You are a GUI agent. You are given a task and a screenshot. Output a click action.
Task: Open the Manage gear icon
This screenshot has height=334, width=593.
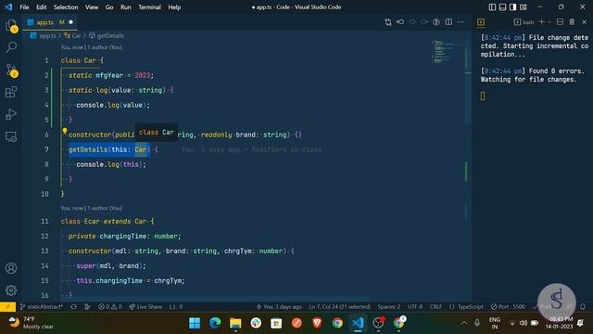click(11, 290)
